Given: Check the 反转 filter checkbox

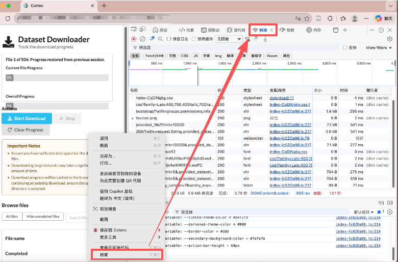Looking at the screenshot, I should coord(345,47).
